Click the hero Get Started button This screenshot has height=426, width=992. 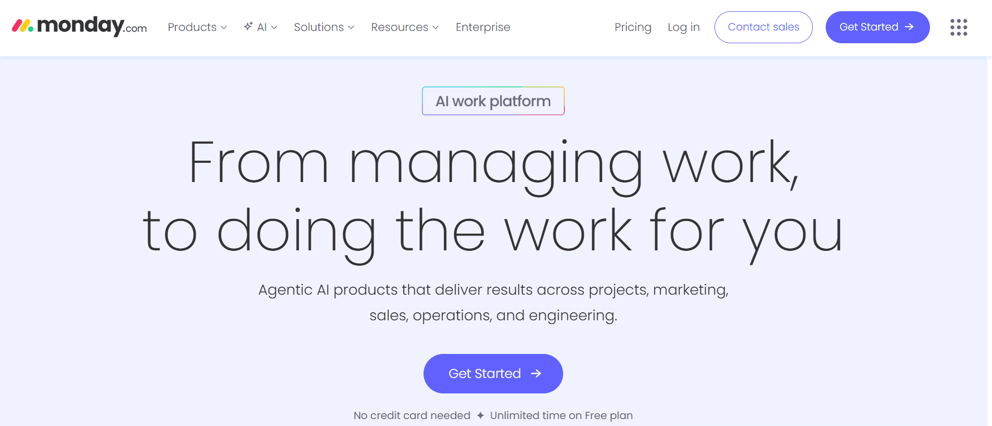pos(493,374)
